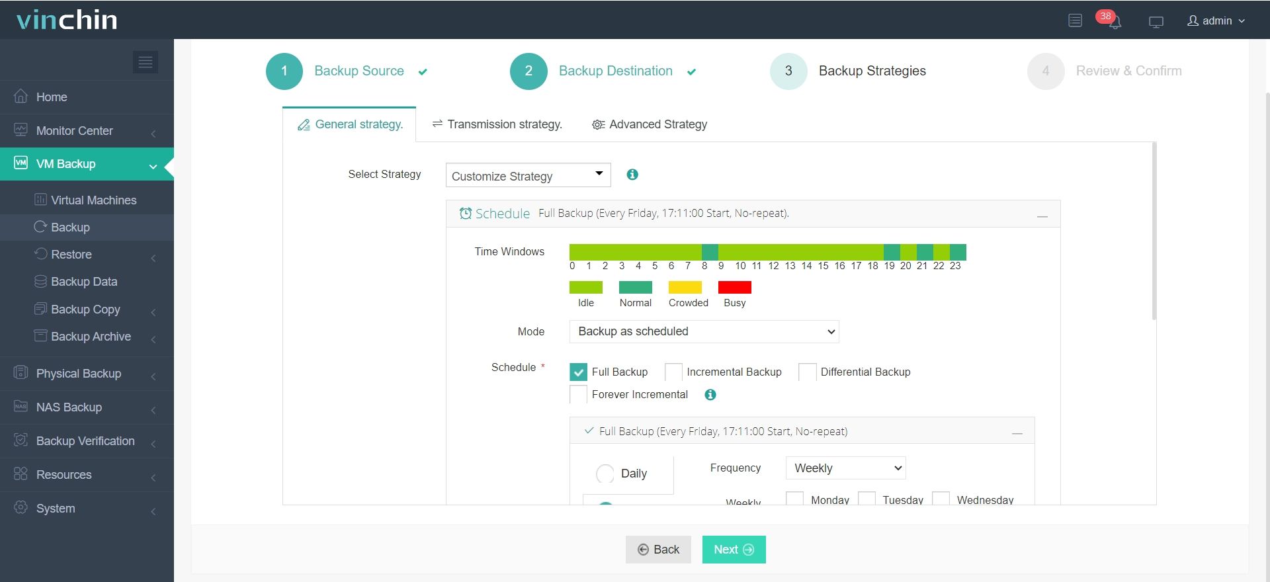Viewport: 1270px width, 582px height.
Task: Switch to General strategy tab
Action: click(349, 124)
